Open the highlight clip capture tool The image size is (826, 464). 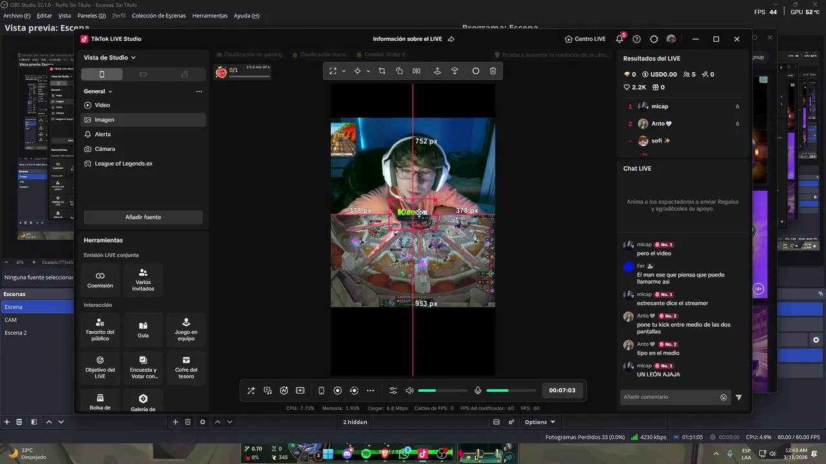coord(300,391)
